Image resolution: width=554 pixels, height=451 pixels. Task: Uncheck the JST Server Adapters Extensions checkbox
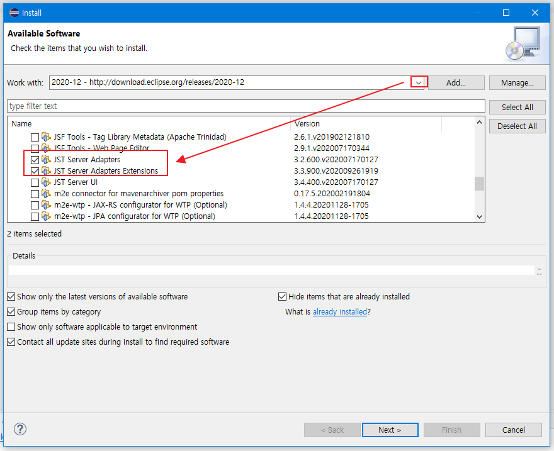[x=35, y=171]
